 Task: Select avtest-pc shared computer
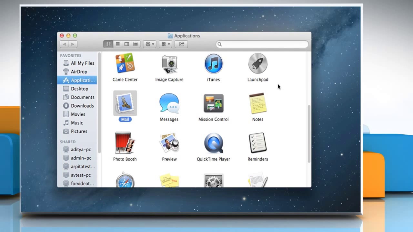(x=76, y=175)
